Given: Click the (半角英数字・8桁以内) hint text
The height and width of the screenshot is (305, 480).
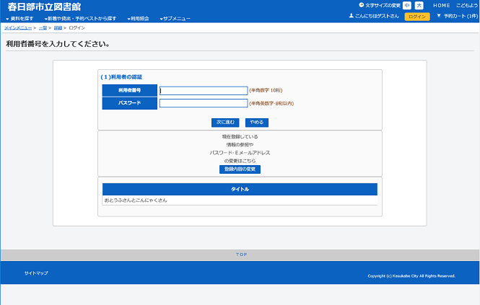Looking at the screenshot, I should 271,103.
